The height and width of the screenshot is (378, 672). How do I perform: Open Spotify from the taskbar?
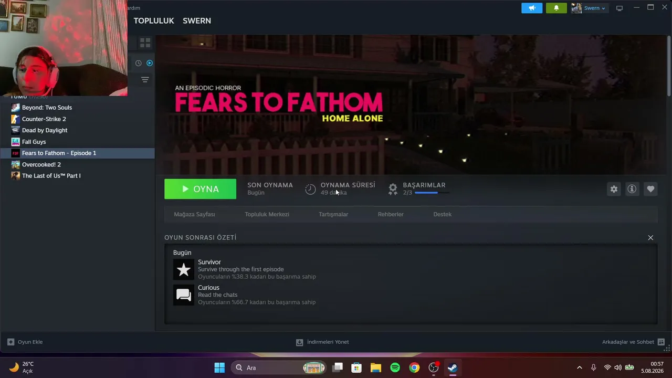point(395,367)
